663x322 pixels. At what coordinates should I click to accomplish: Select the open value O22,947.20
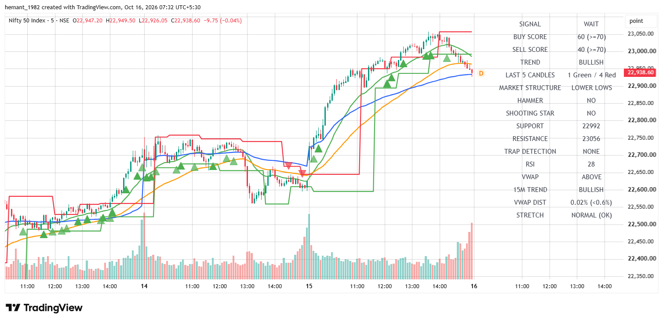pyautogui.click(x=87, y=21)
